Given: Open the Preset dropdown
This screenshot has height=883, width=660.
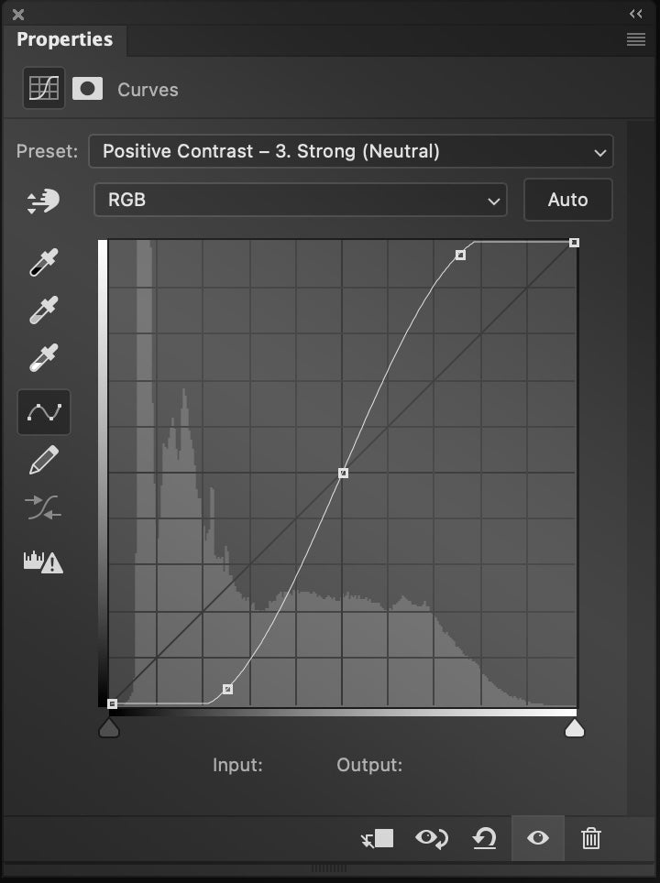Looking at the screenshot, I should [351, 151].
